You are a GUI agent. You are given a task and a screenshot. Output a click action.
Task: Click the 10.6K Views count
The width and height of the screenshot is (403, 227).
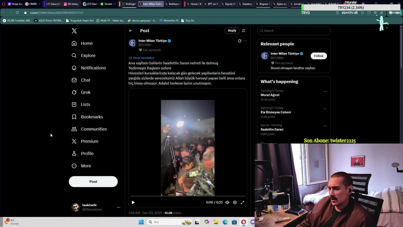point(173,213)
